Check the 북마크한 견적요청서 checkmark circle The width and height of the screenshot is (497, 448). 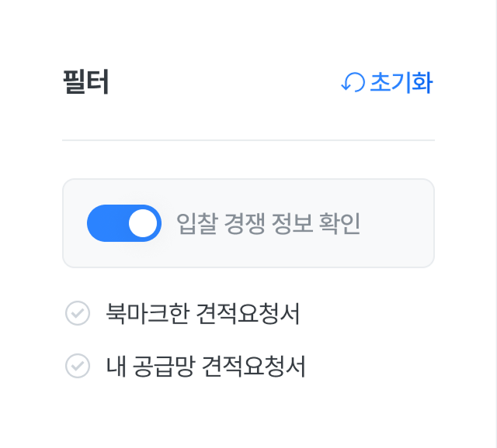[x=78, y=314]
